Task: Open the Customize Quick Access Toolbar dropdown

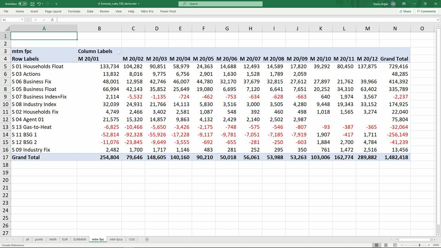Action: (x=56, y=4)
